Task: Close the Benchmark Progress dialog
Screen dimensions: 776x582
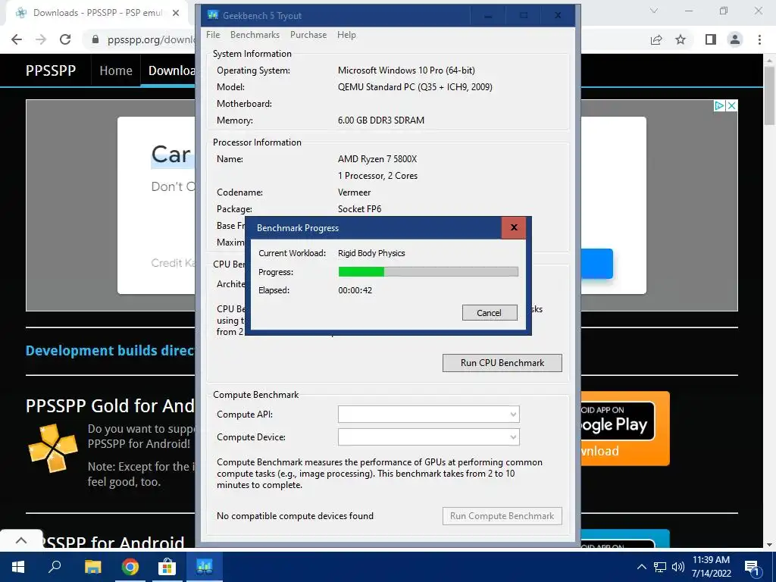Action: point(514,227)
